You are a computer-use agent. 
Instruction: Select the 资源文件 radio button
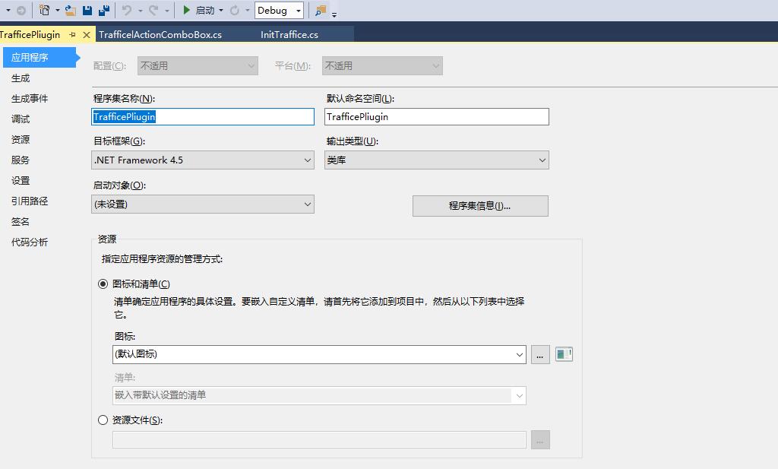point(103,420)
